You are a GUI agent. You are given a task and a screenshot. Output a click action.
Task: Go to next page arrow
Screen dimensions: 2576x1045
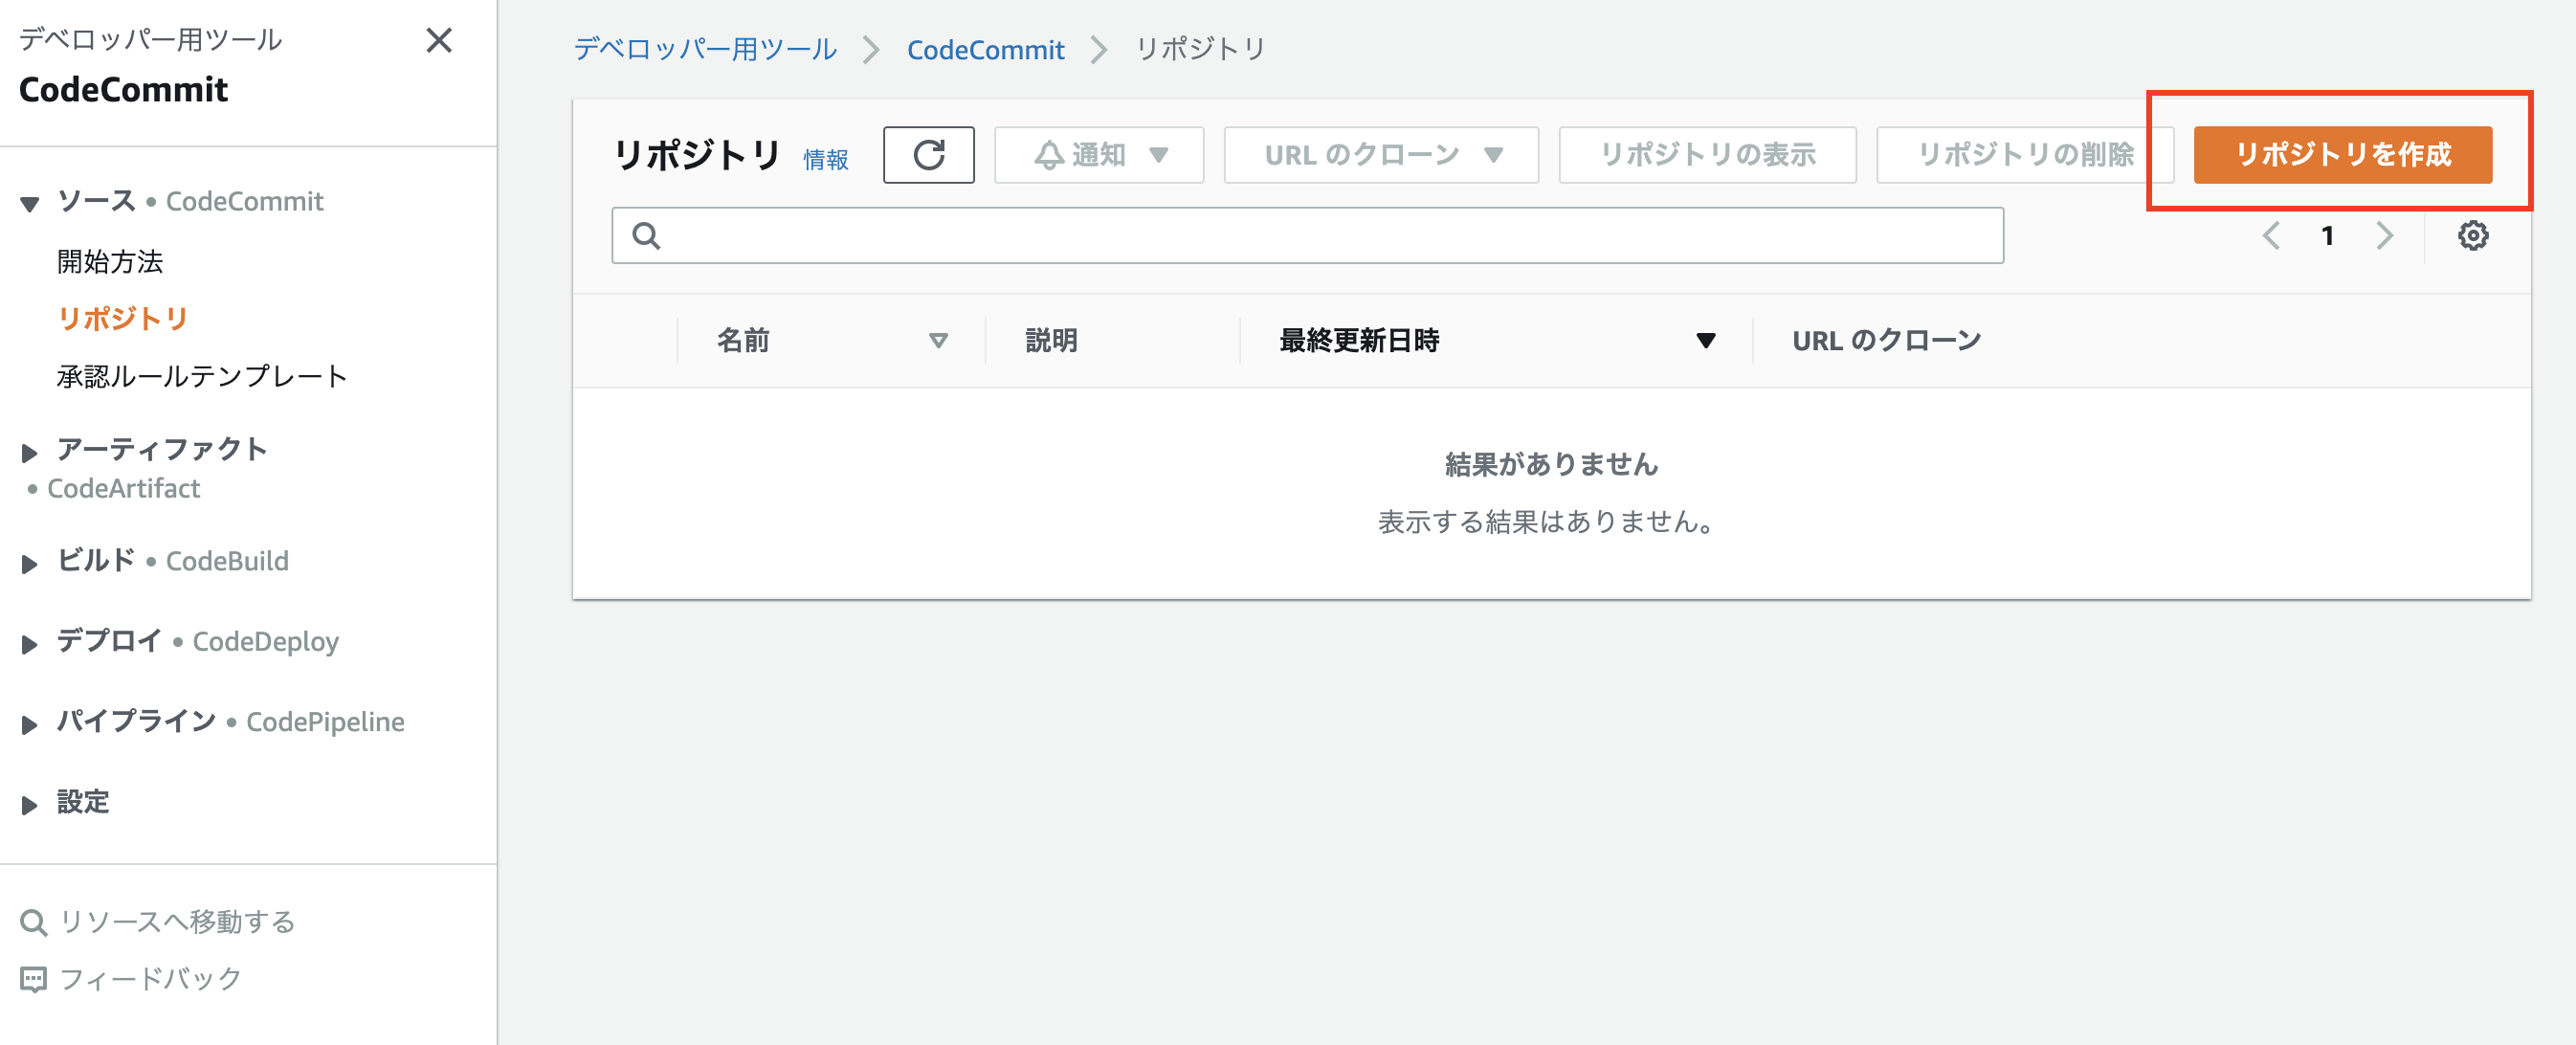(x=2385, y=236)
